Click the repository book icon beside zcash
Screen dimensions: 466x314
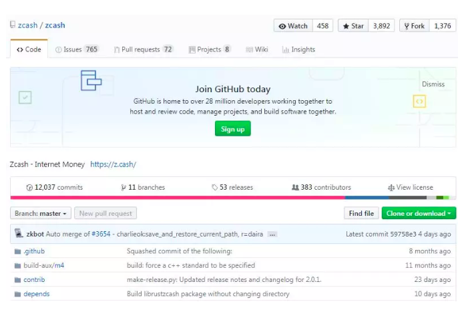pyautogui.click(x=13, y=24)
